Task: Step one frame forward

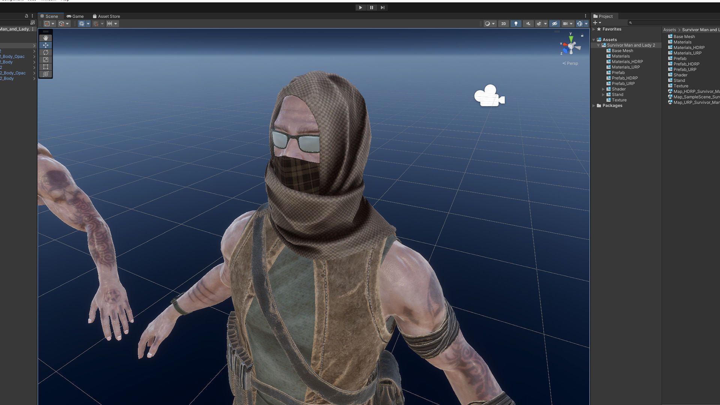Action: pyautogui.click(x=382, y=7)
